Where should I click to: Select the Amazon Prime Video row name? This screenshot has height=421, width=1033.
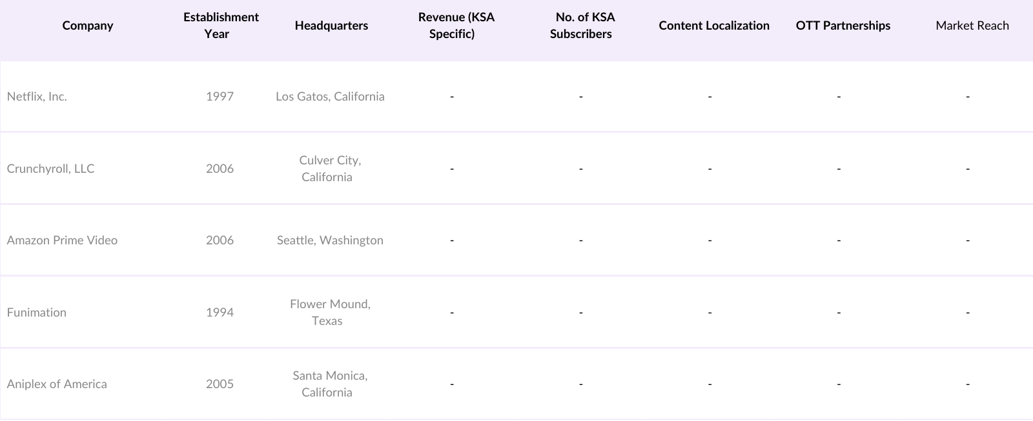pyautogui.click(x=62, y=240)
